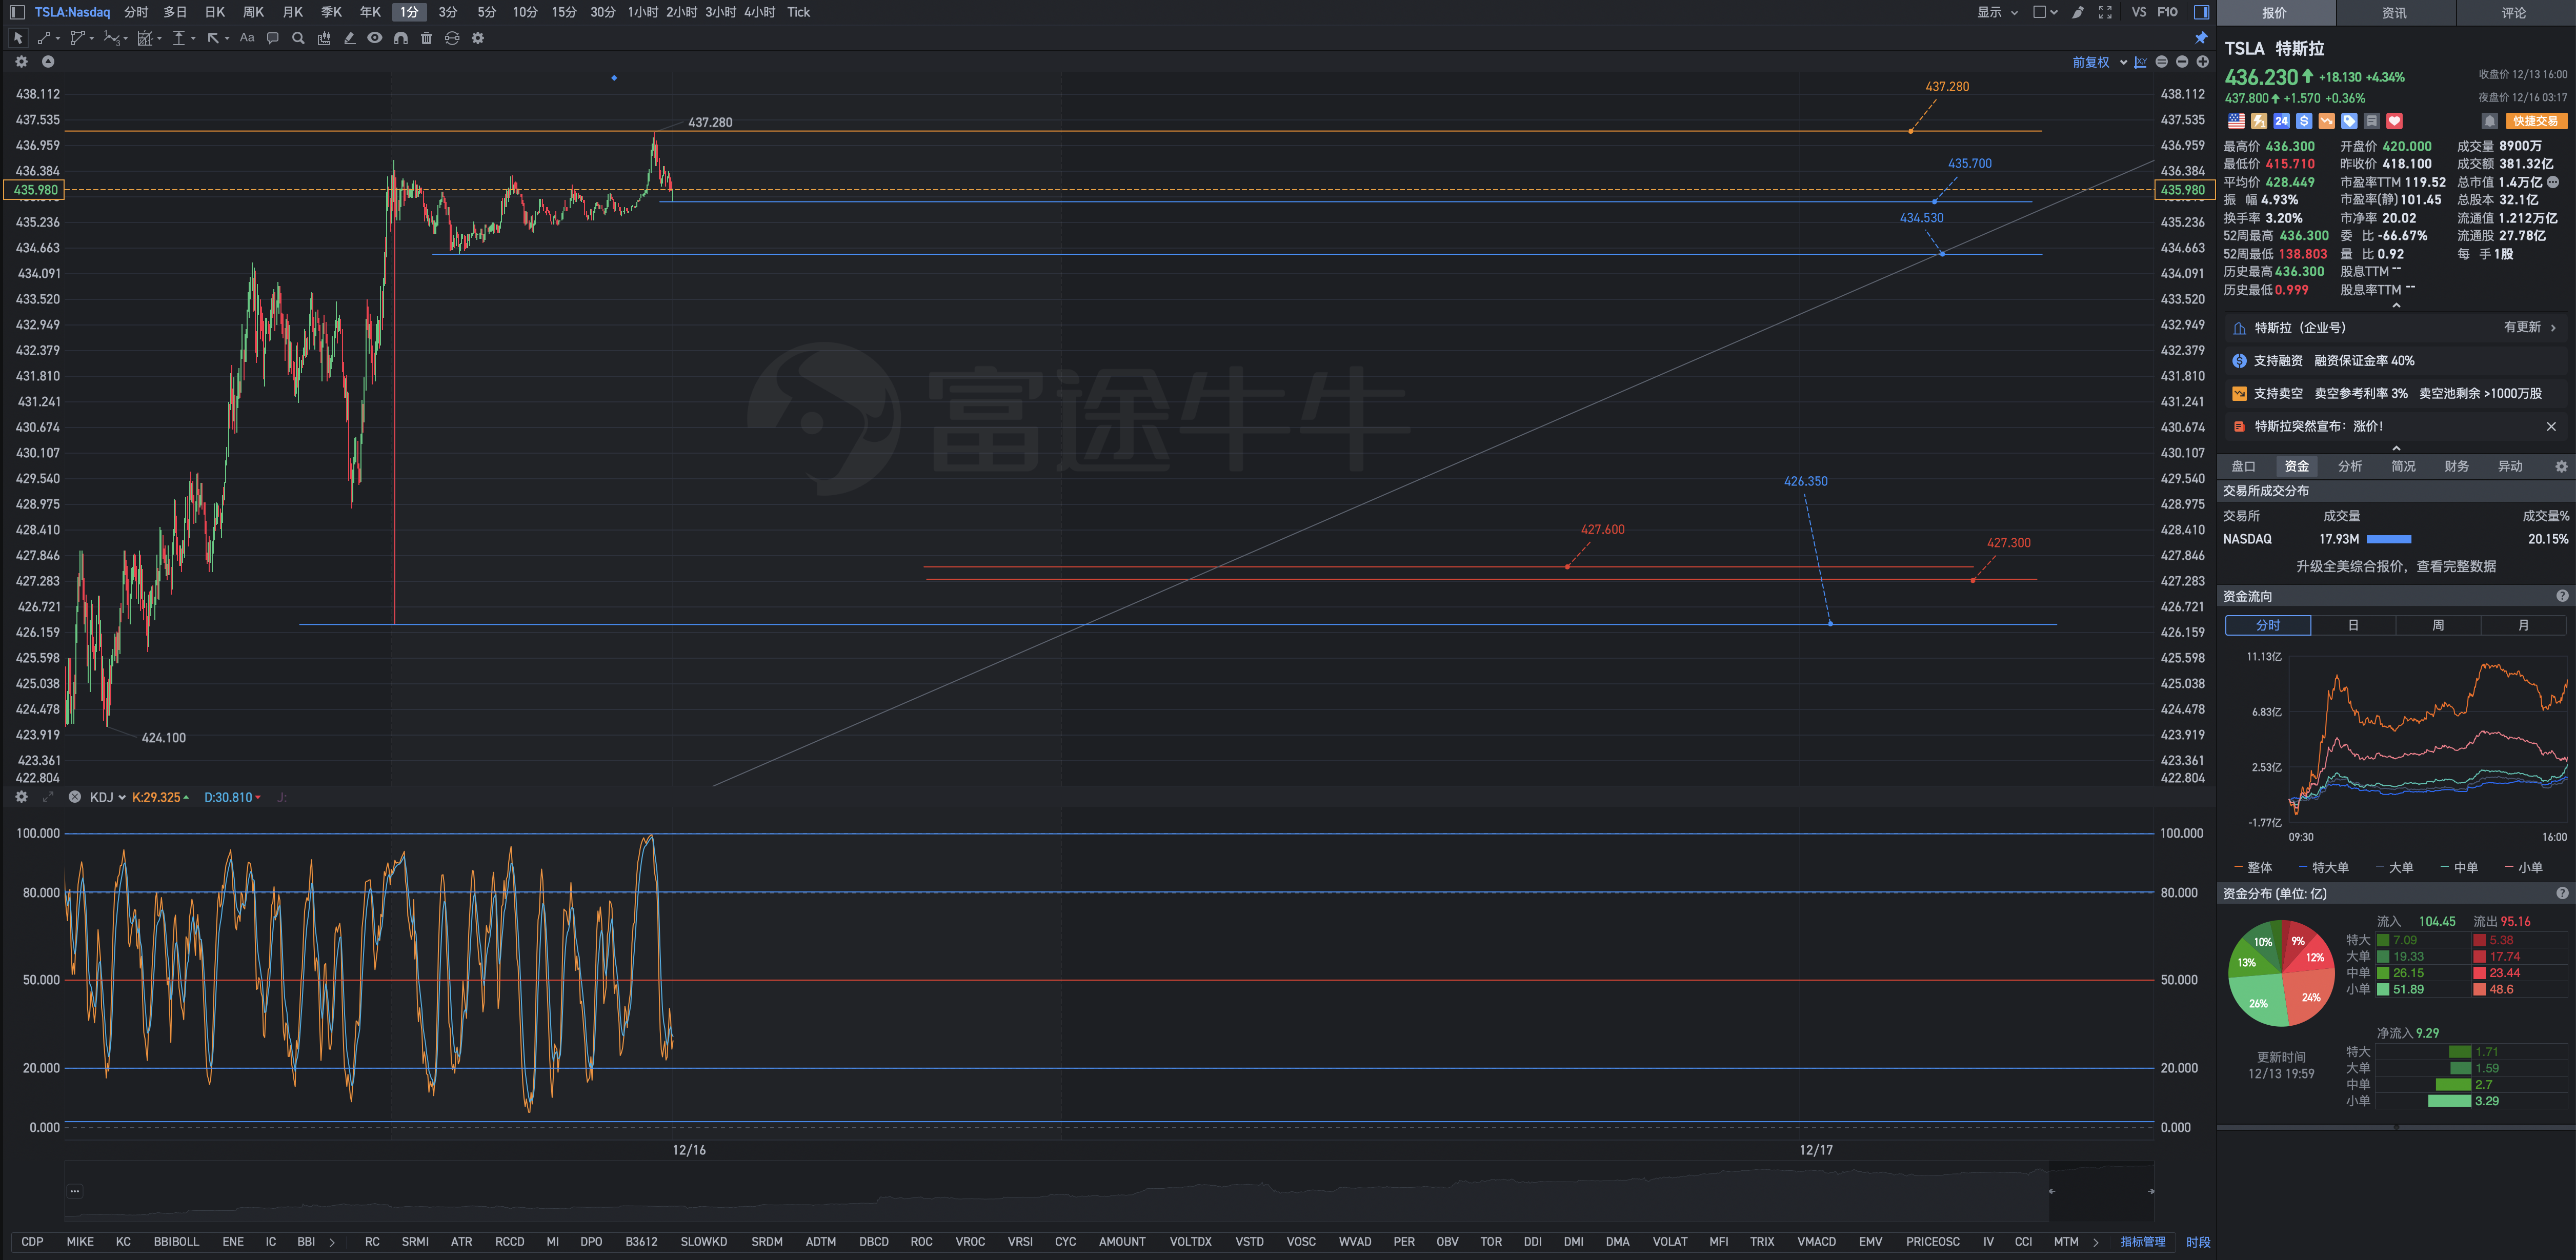Switch to the 分析 analysis tab

pyautogui.click(x=2350, y=466)
